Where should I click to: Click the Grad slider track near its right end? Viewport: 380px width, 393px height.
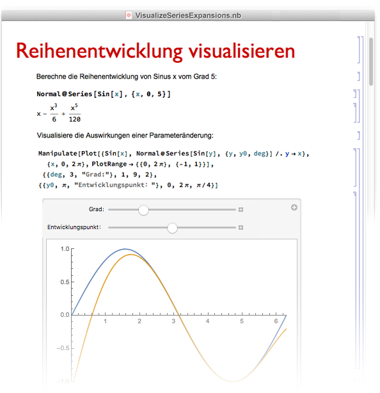coord(225,209)
